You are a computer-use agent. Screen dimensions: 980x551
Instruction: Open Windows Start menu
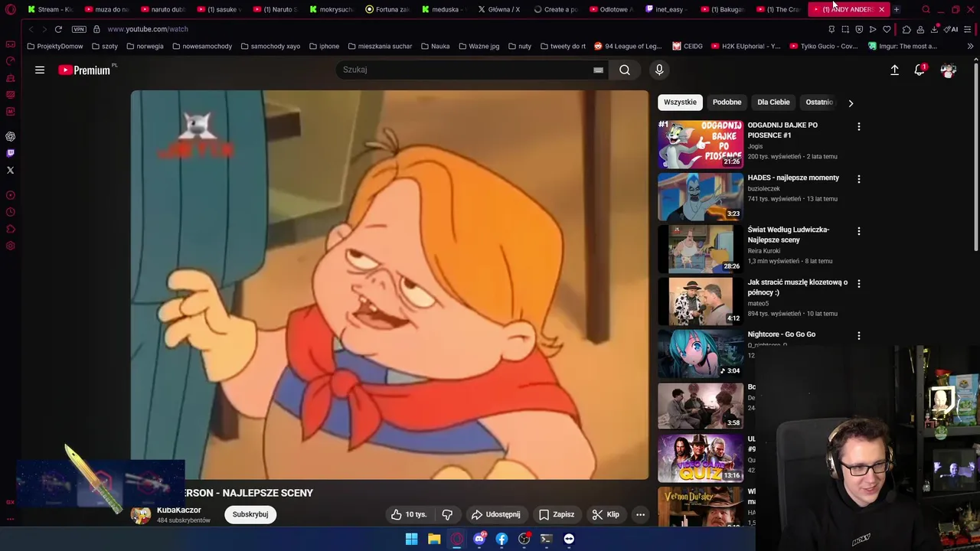pos(411,539)
